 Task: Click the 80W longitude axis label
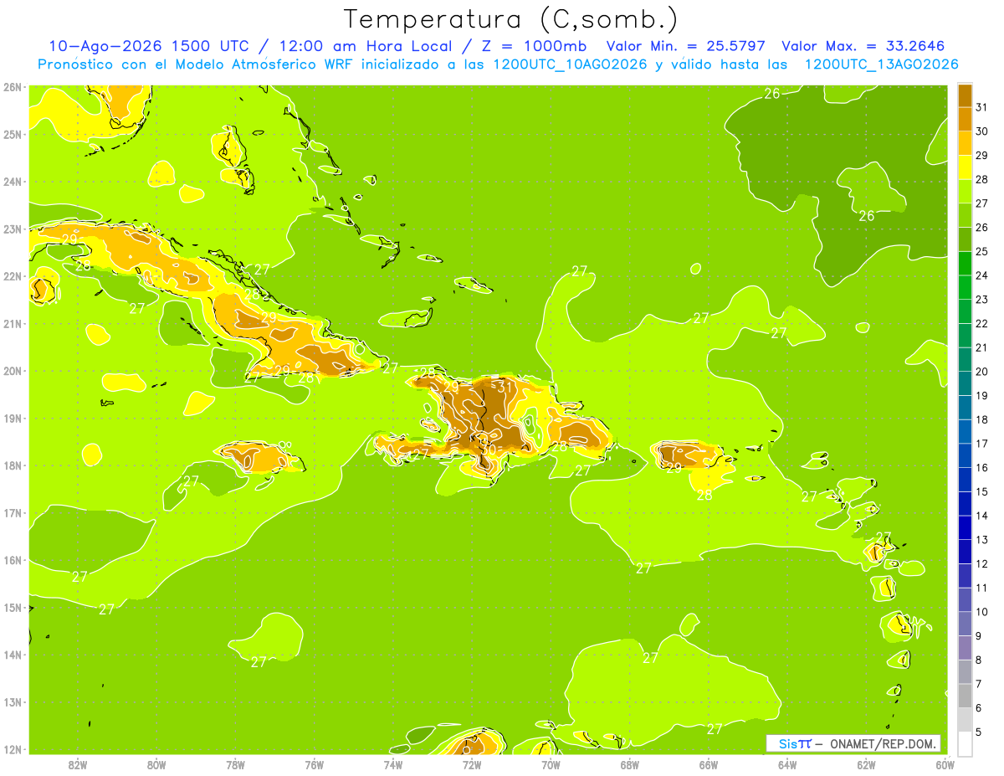(x=156, y=764)
